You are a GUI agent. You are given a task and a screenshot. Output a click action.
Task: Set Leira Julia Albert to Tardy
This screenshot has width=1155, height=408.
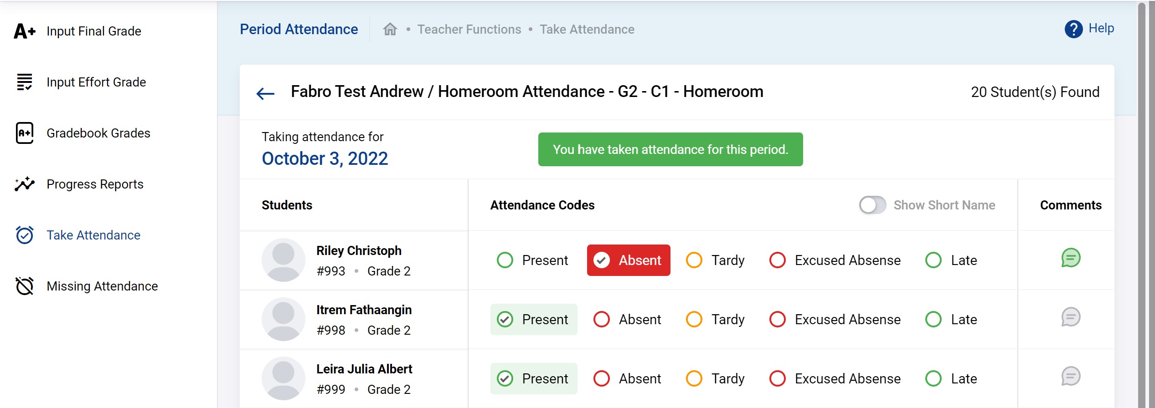click(x=694, y=378)
